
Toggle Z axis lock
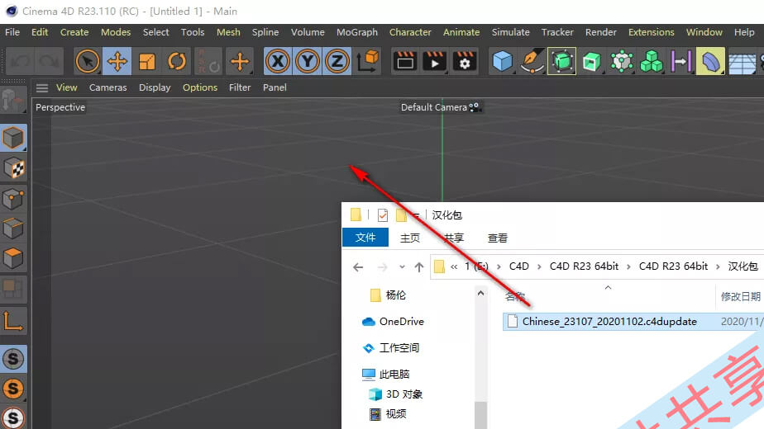337,61
